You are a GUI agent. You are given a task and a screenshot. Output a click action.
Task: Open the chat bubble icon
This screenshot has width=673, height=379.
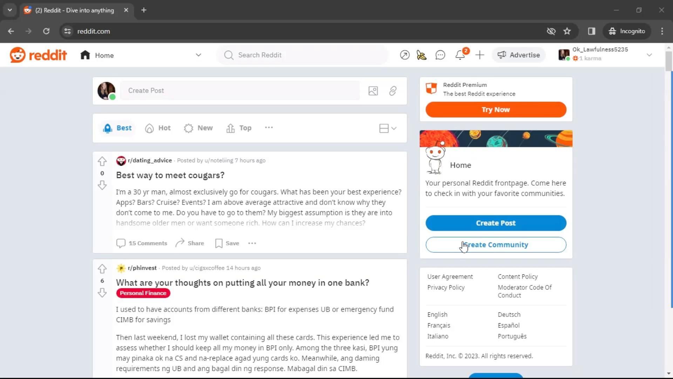pyautogui.click(x=440, y=55)
